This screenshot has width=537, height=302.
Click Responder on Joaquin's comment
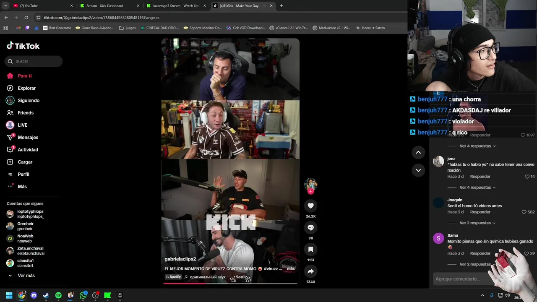480,212
